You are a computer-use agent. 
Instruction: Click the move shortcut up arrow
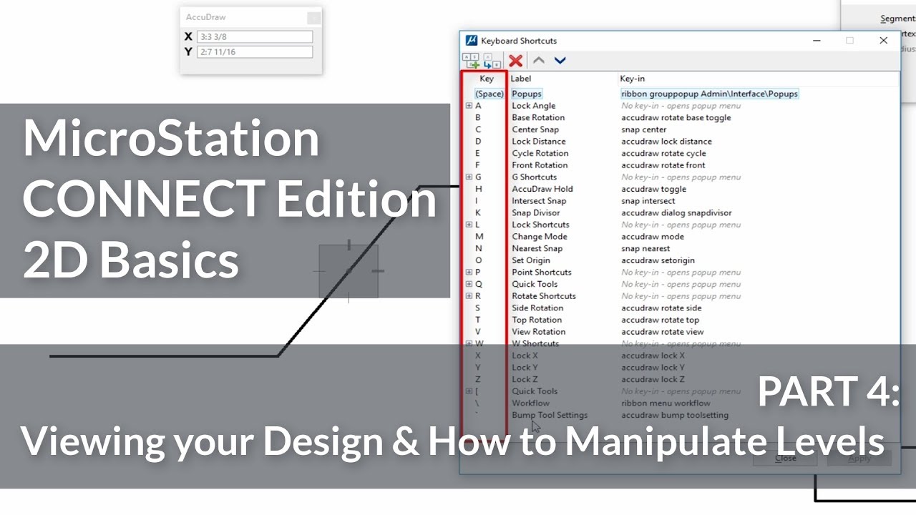(539, 60)
